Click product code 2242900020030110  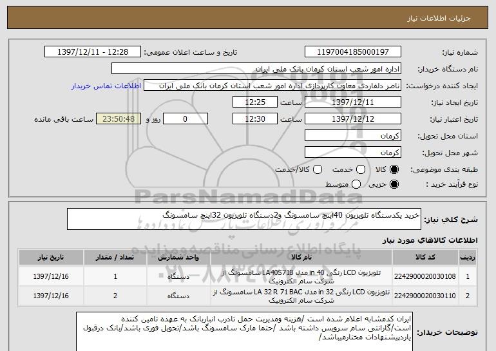coord(425,296)
